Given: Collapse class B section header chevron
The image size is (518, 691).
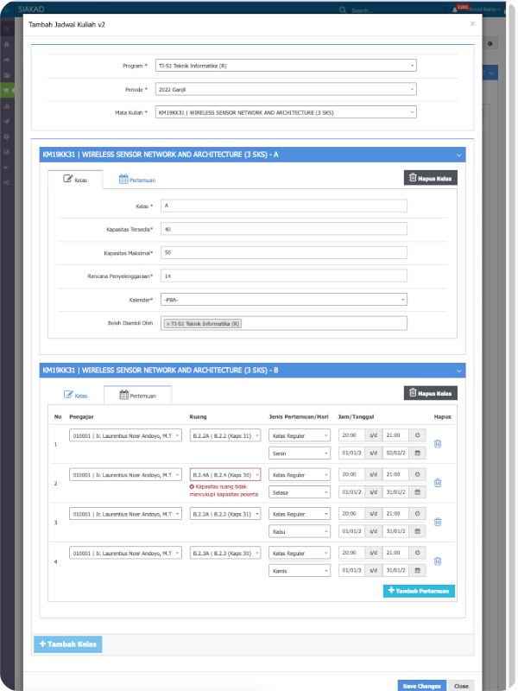Looking at the screenshot, I should pos(459,371).
